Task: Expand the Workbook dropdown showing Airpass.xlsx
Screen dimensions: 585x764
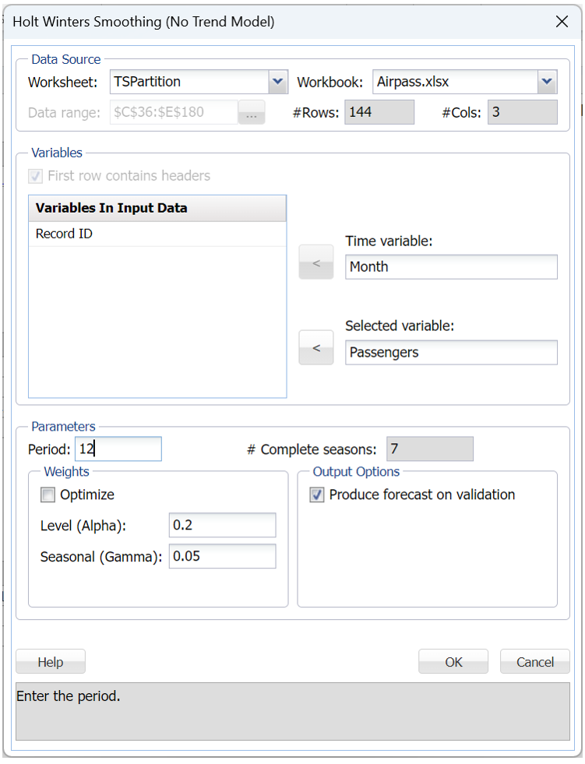Action: point(547,81)
